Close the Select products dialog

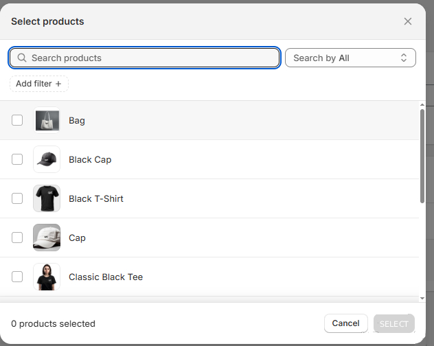(408, 21)
